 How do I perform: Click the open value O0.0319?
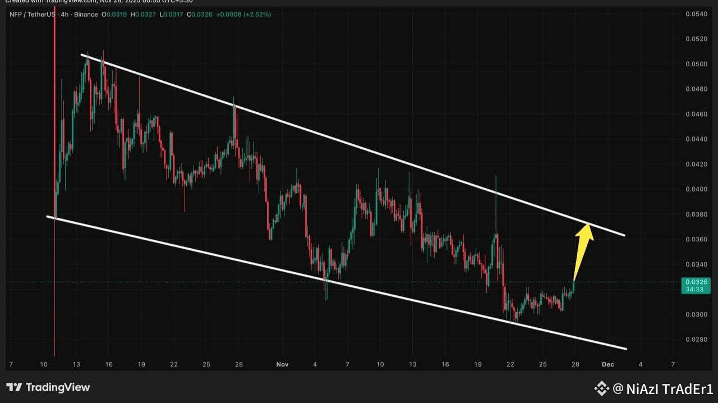pos(114,14)
